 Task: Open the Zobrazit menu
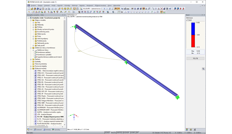click(x=47, y=5)
